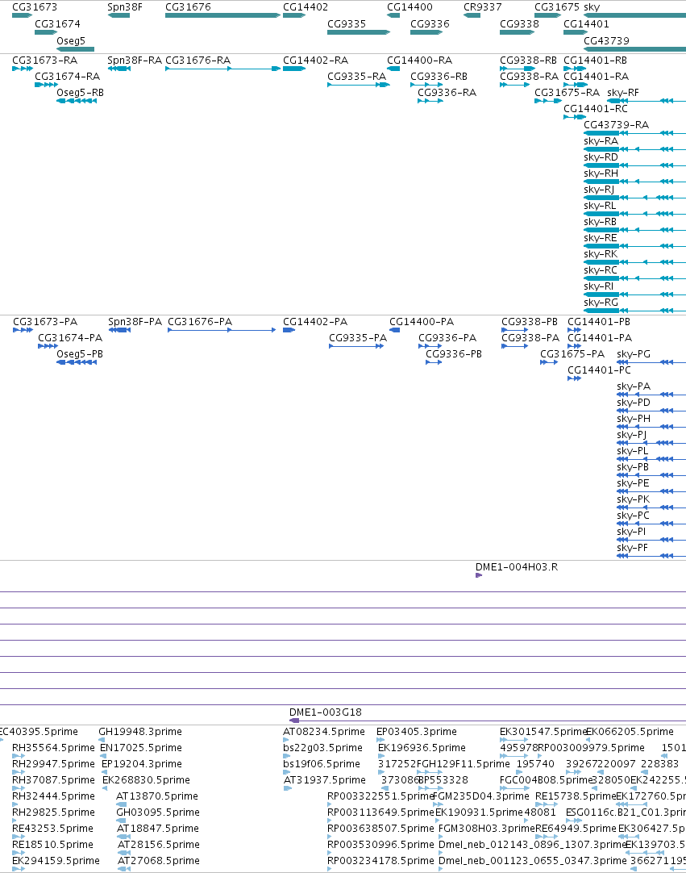Select protein CG14402-PA
This screenshot has width=686, height=873.
point(315,322)
